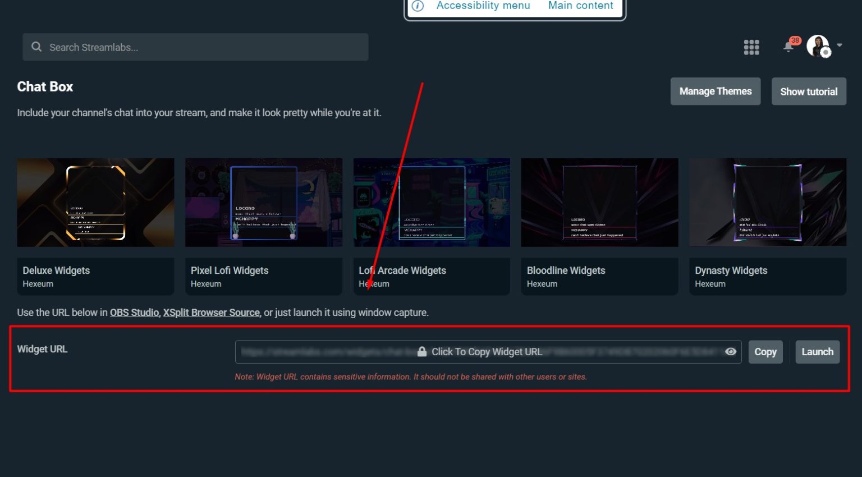
Task: Select Main content skip link
Action: pos(581,6)
